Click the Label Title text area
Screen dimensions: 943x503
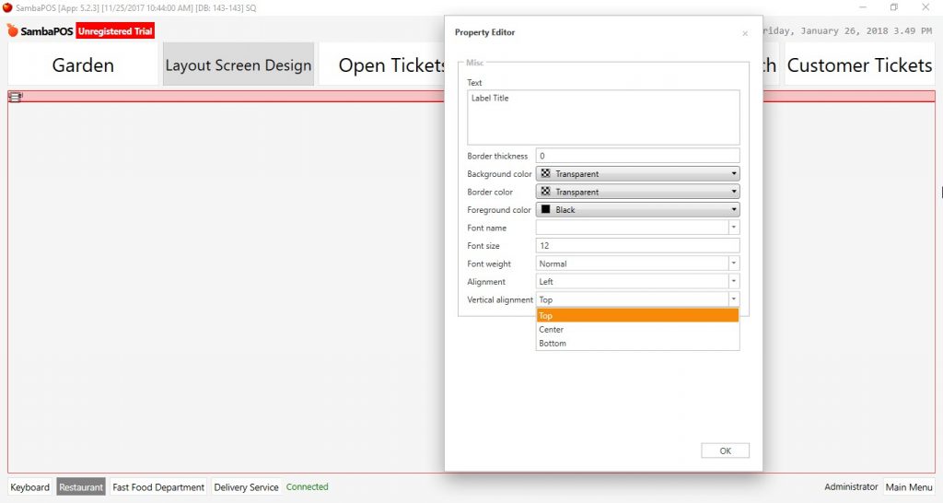tap(603, 117)
